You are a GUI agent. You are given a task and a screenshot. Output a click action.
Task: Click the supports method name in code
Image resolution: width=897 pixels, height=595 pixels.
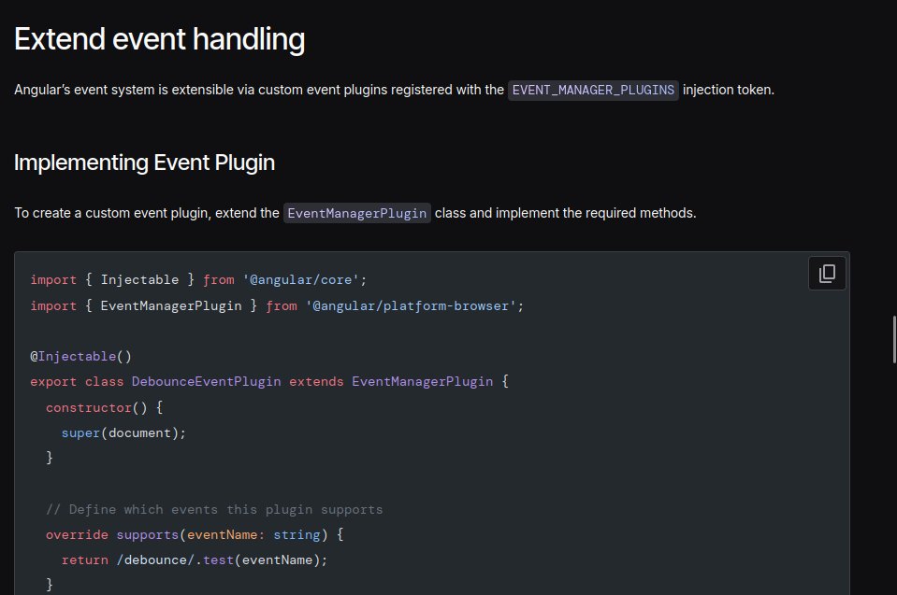click(x=148, y=534)
